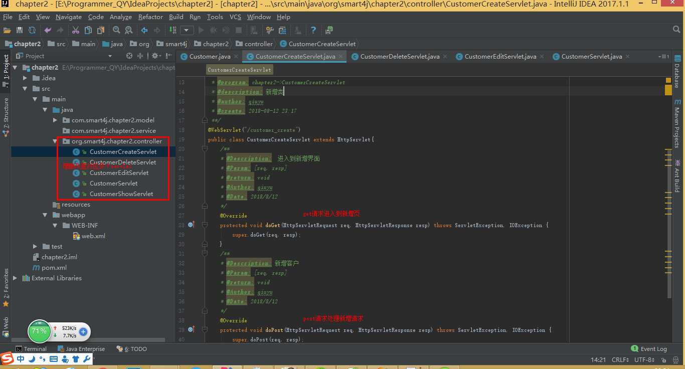Expand External Libraries node

click(x=16, y=278)
